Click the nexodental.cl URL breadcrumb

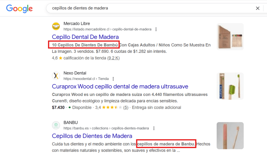coord(86,79)
